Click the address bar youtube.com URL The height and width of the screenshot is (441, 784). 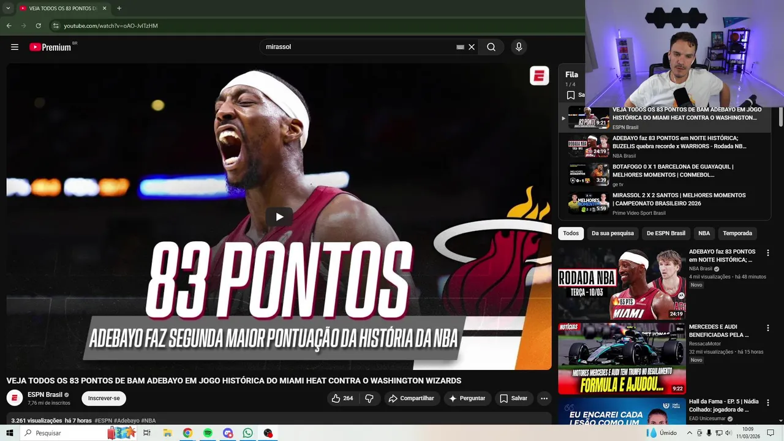(111, 26)
